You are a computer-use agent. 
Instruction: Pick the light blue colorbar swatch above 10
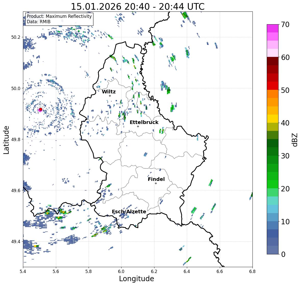point(273,217)
